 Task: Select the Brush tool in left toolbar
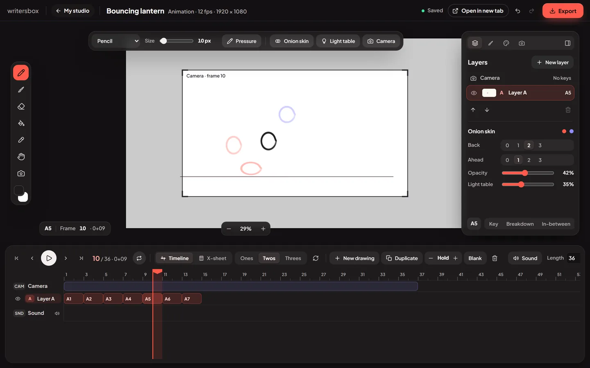point(21,90)
